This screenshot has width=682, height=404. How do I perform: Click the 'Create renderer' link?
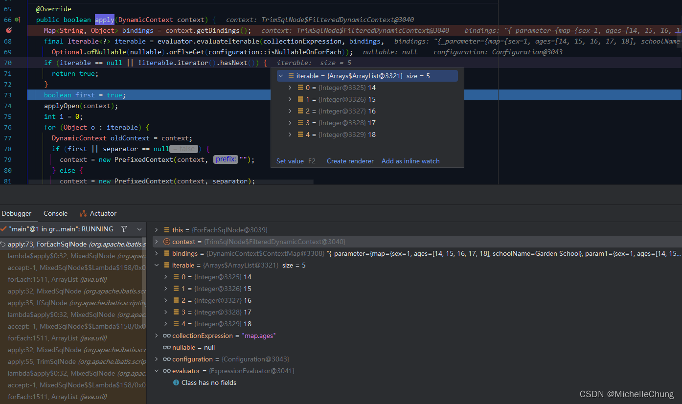[350, 160]
